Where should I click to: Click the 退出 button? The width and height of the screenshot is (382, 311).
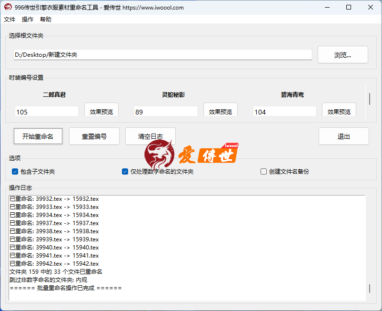[x=343, y=136]
